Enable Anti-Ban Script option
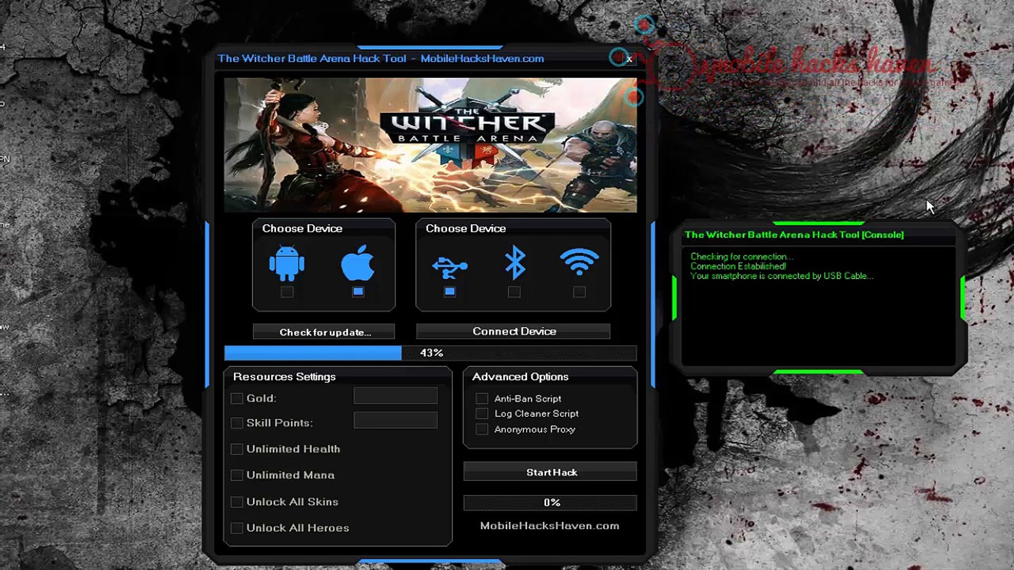 482,398
